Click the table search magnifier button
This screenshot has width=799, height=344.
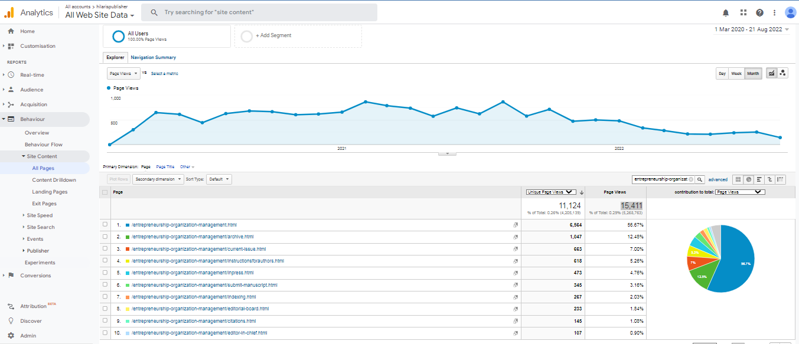(x=700, y=179)
